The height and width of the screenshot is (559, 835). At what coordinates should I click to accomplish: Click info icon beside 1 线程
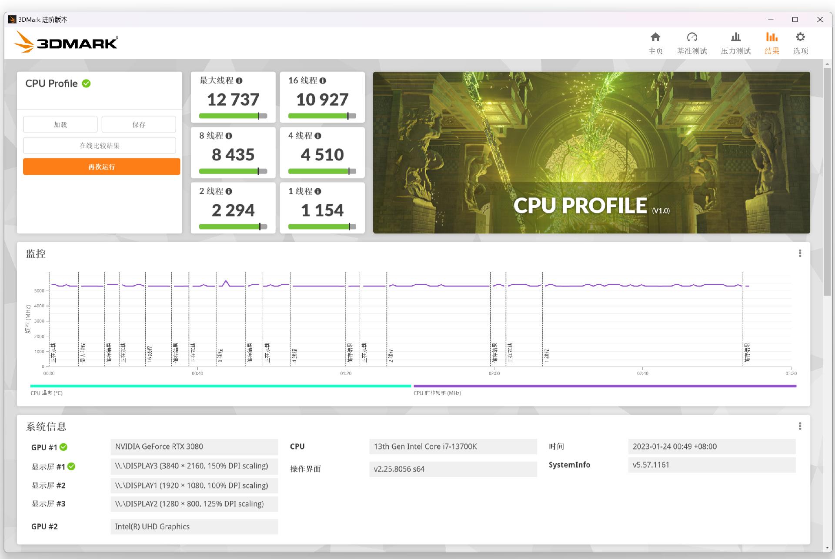[x=318, y=191]
